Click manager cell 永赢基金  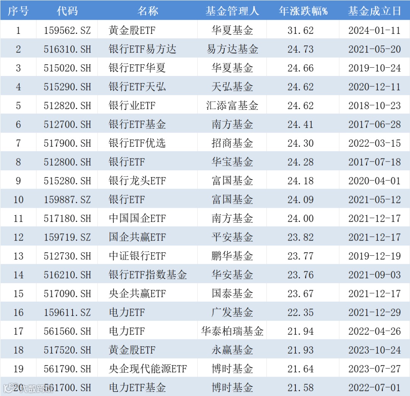(232, 350)
